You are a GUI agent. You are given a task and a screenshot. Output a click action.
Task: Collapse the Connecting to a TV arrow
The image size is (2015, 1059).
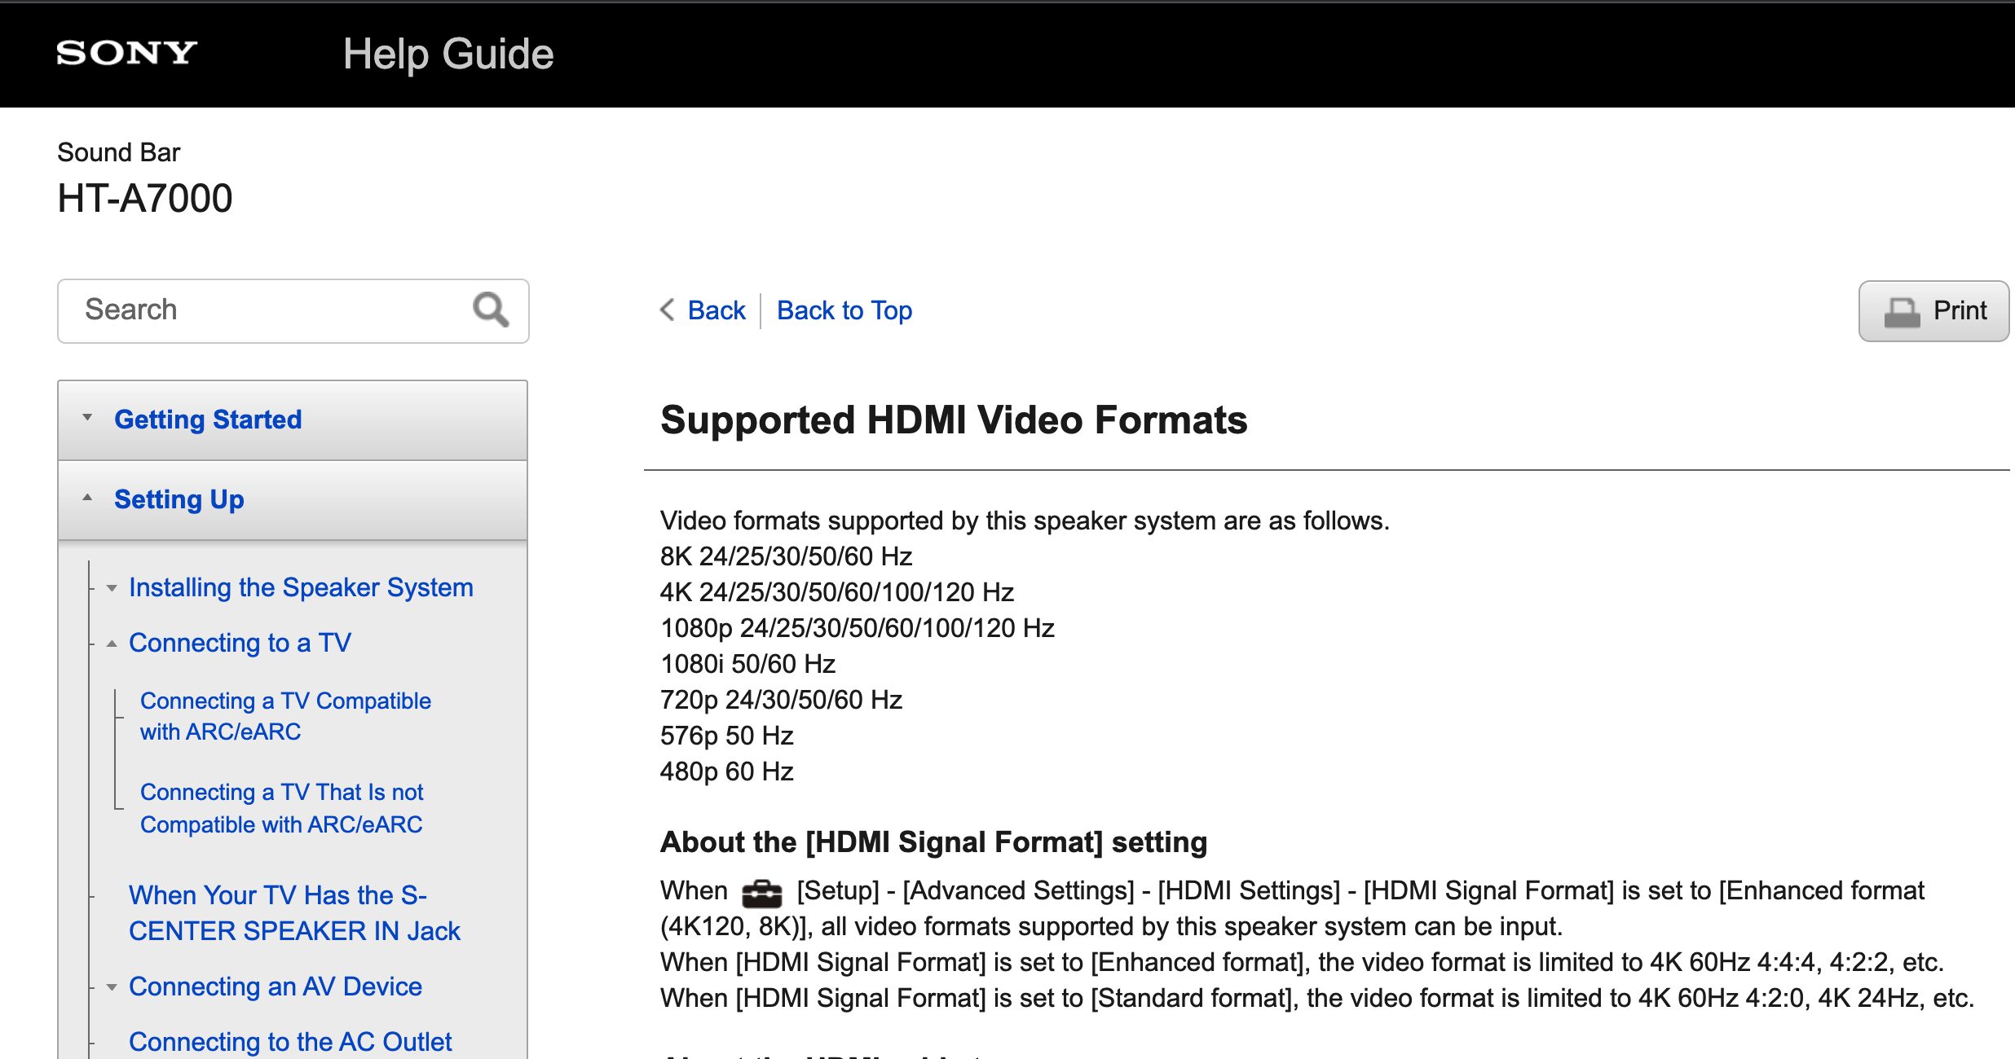click(x=112, y=644)
